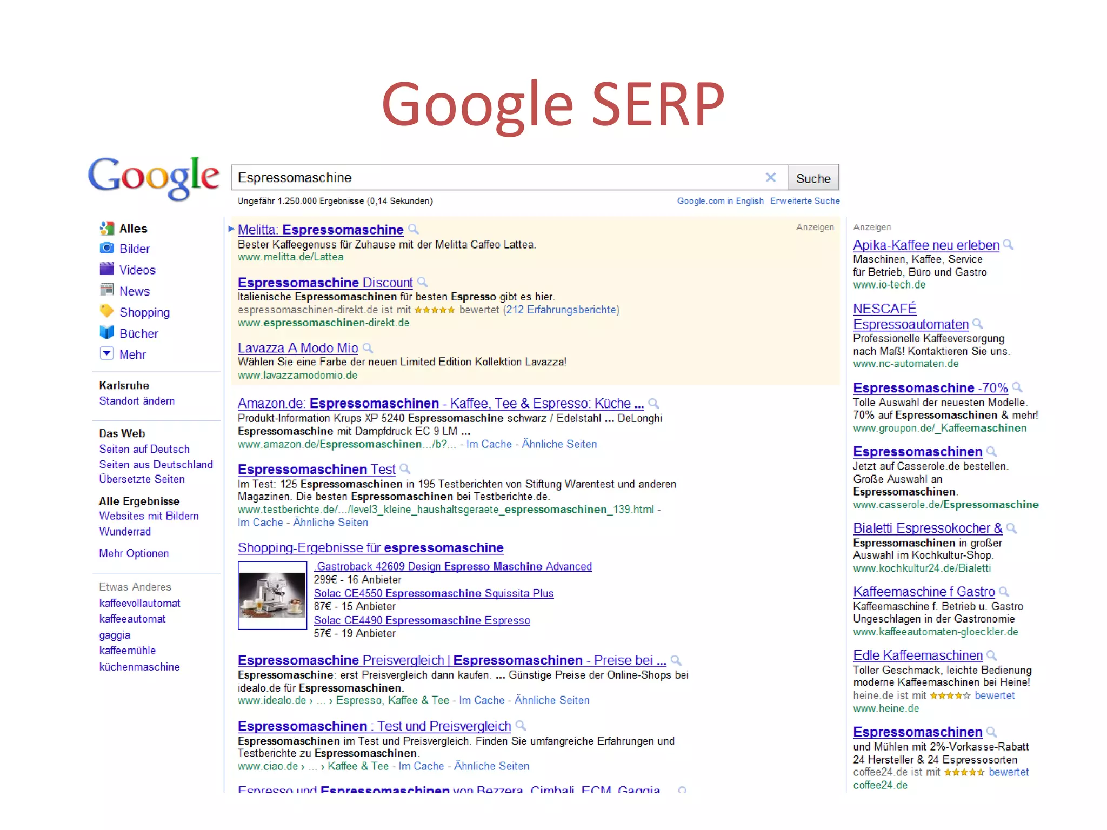Open Apika-Kaffee neu erleben ad title
1107x830 pixels.
tap(926, 245)
